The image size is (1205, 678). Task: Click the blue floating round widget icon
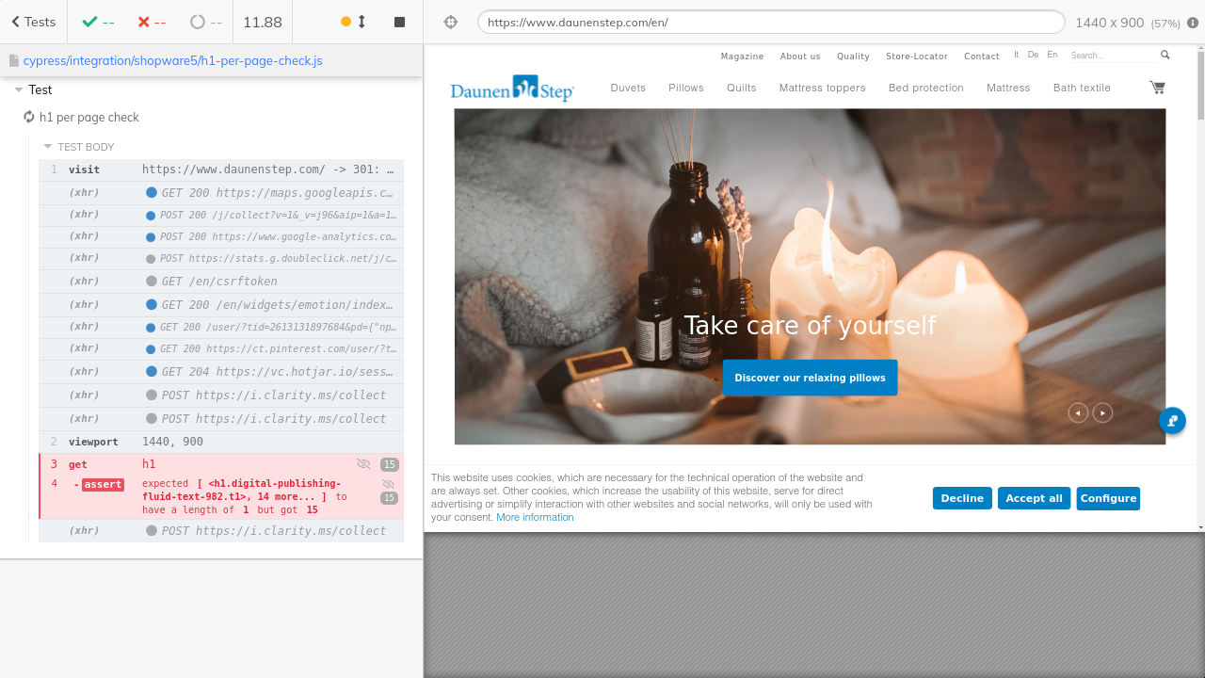coord(1172,421)
